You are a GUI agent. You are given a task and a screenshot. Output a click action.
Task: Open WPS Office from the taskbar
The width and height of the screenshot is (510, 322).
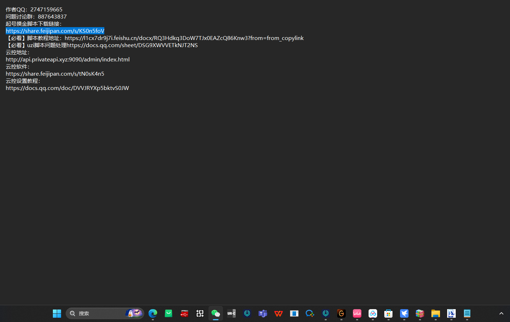click(279, 313)
